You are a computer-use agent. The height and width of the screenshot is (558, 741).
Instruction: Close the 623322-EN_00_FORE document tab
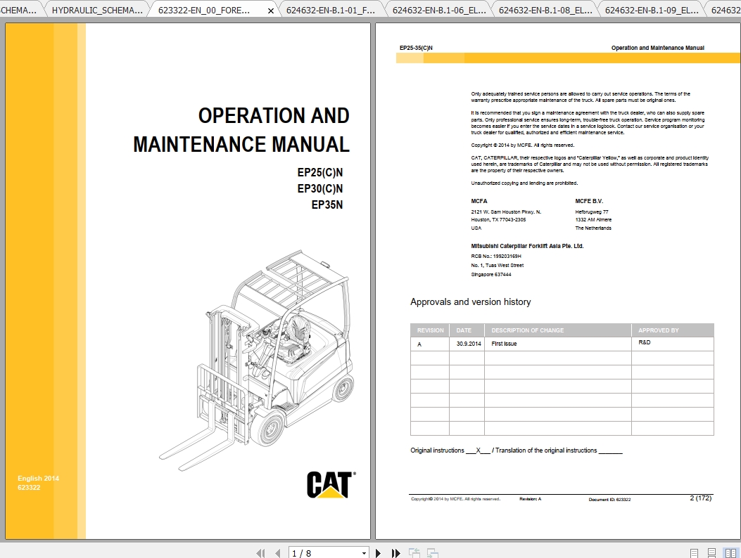pos(270,11)
